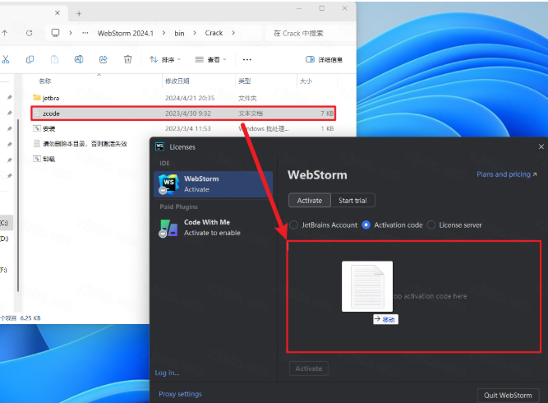The width and height of the screenshot is (548, 403).
Task: Close the current Explorer tab
Action: (58, 13)
